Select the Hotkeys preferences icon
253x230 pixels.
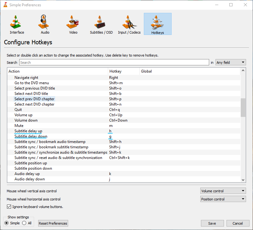point(157,24)
